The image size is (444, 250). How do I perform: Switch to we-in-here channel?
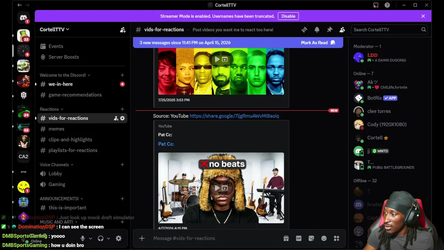[x=82, y=84]
